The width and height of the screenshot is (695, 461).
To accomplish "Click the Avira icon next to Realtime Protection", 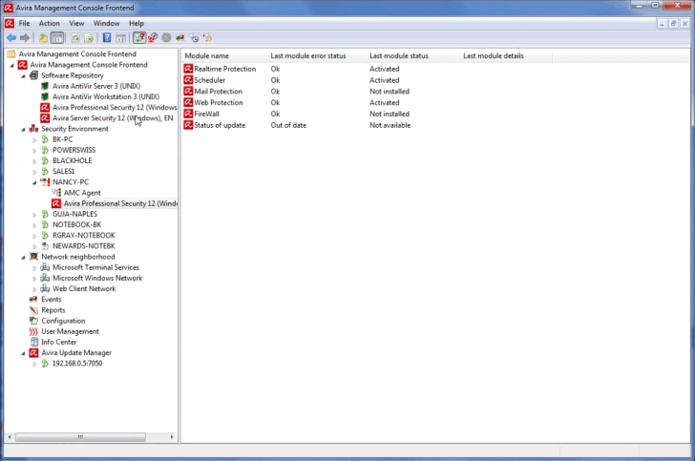I will coord(188,69).
